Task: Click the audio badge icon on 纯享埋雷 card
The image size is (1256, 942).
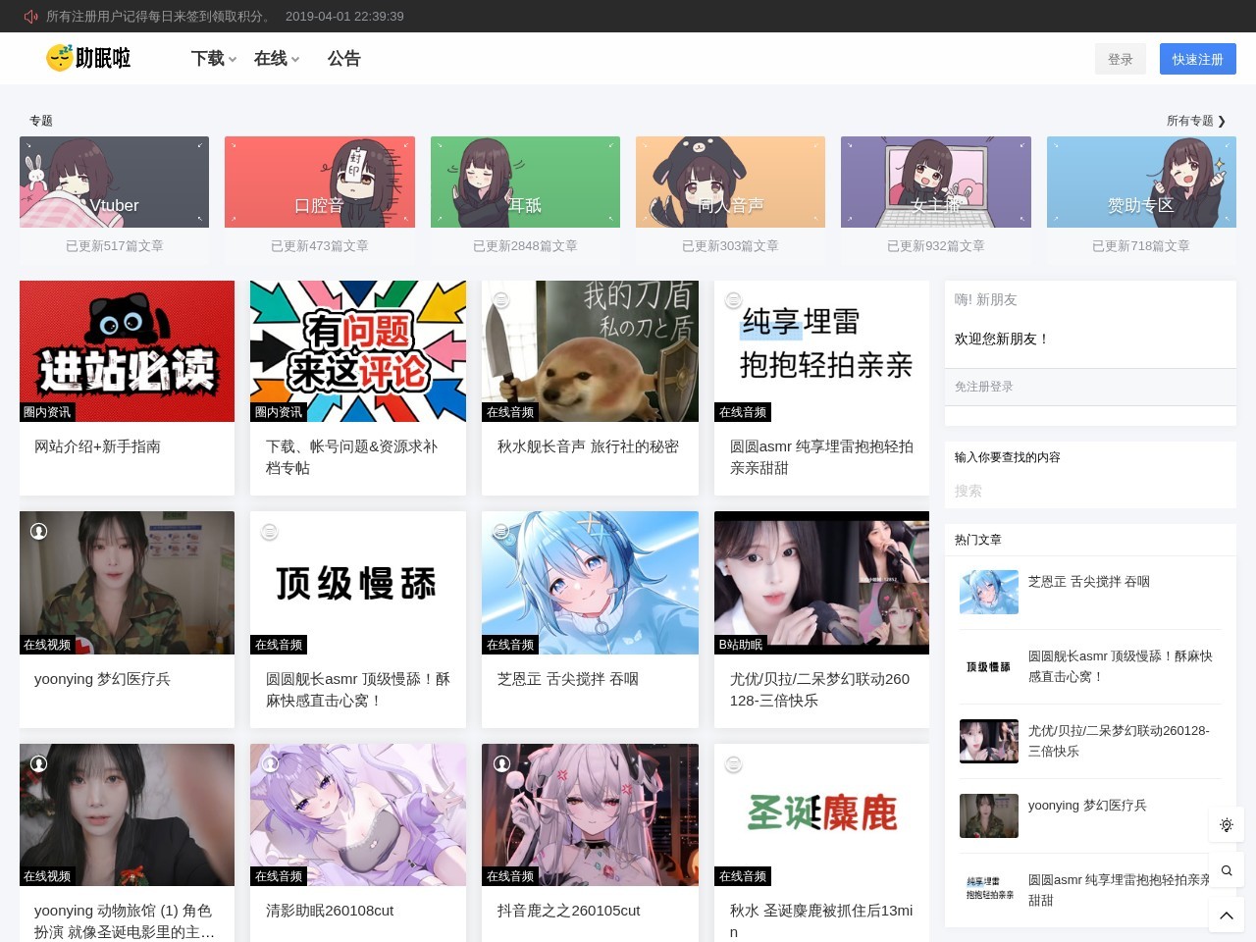Action: [733, 300]
